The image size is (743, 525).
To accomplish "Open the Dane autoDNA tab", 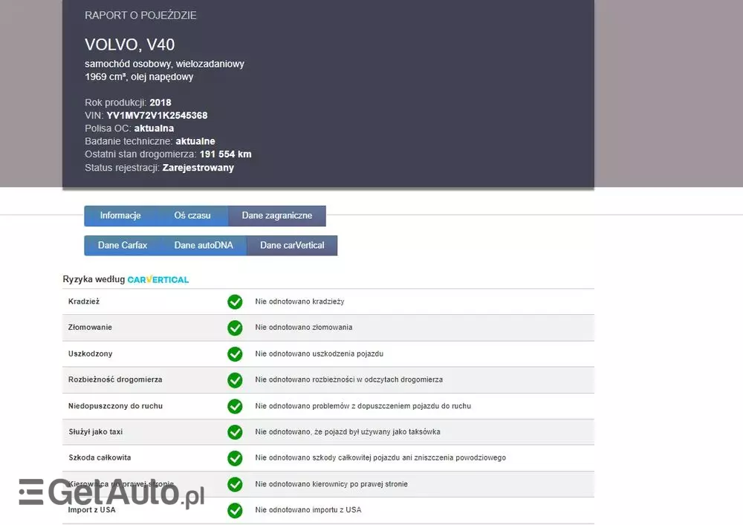I will [204, 245].
